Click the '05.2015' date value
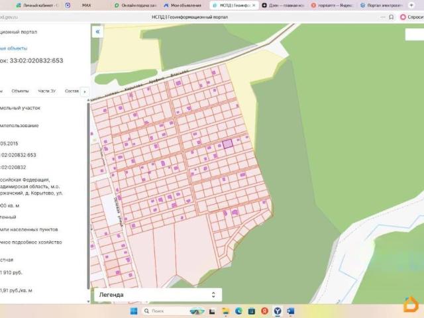Screen dimensions: 424x318 (9, 144)
